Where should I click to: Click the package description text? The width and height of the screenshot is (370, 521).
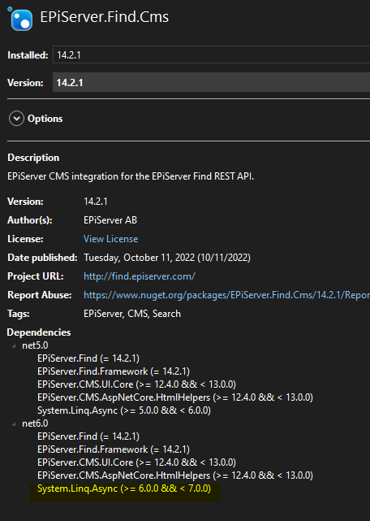coord(131,176)
